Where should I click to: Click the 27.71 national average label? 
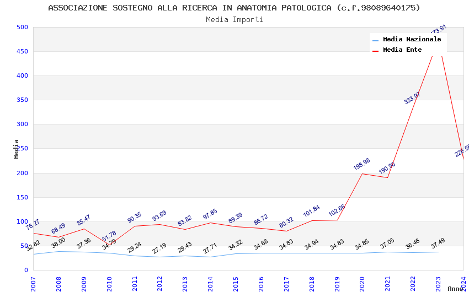click(210, 248)
